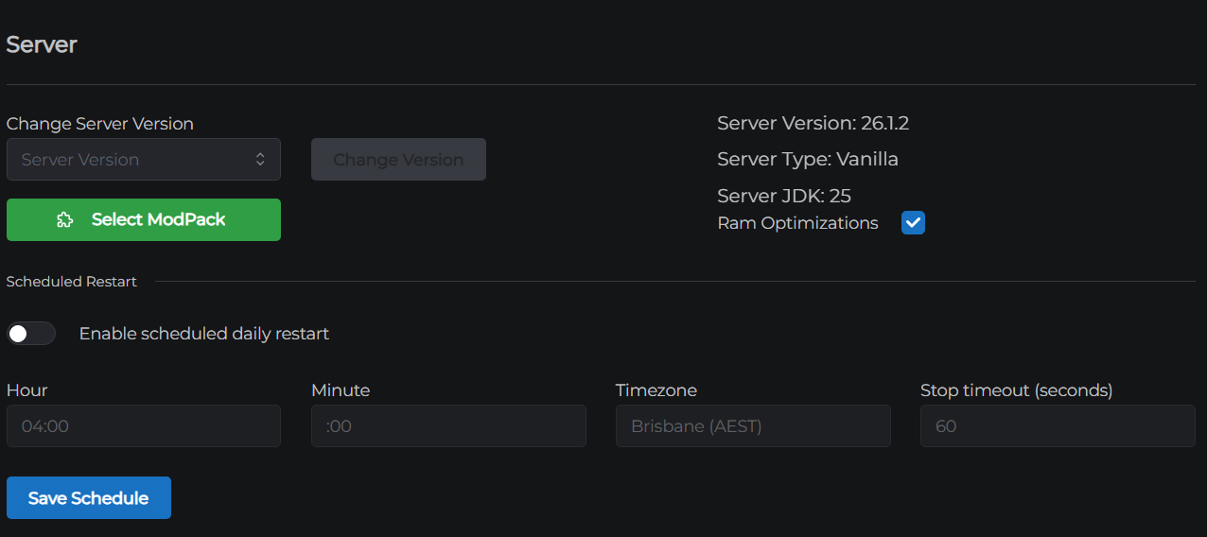Click the 'Server' heading
The height and width of the screenshot is (537, 1207).
point(42,44)
